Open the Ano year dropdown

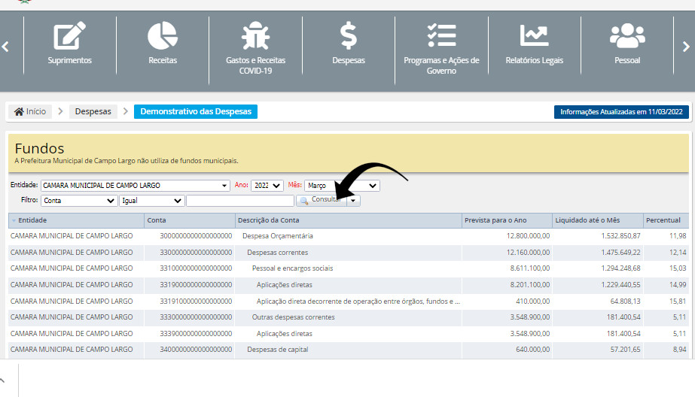267,186
